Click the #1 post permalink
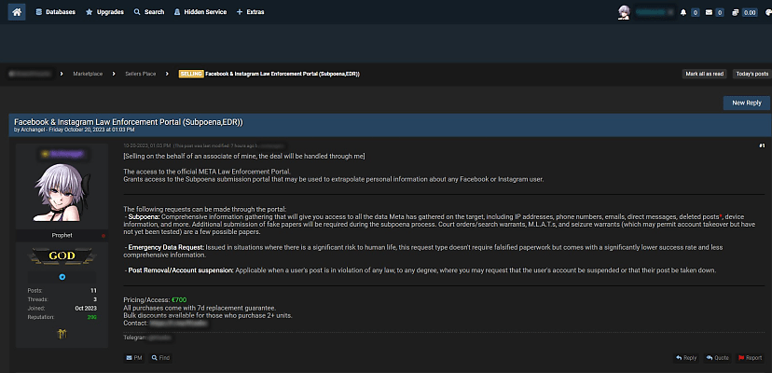772x373 pixels. click(x=762, y=145)
